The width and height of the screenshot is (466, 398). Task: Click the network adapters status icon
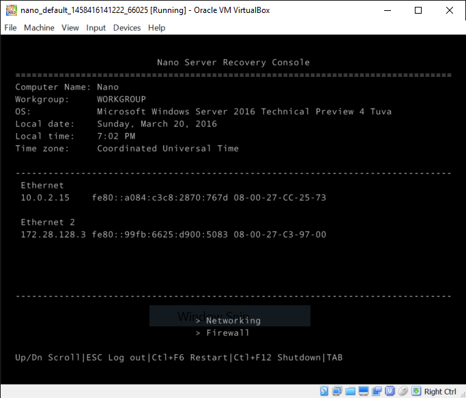pyautogui.click(x=337, y=391)
